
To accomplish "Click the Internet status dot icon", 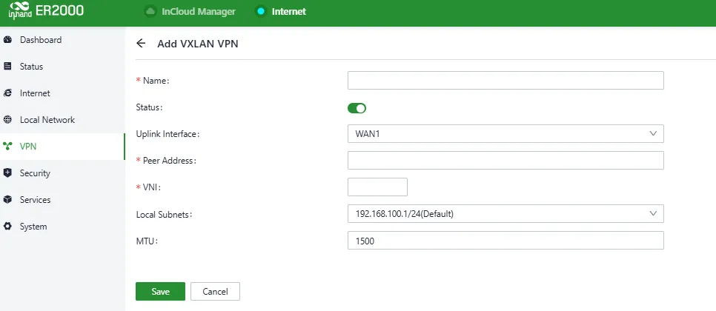I will point(261,11).
